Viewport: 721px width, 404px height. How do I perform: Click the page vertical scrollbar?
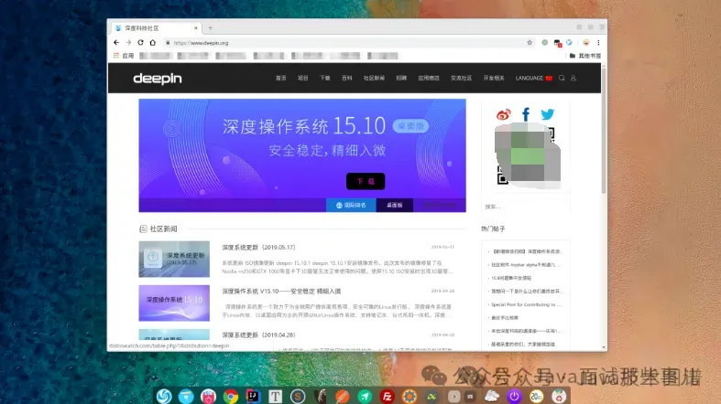pyautogui.click(x=604, y=131)
